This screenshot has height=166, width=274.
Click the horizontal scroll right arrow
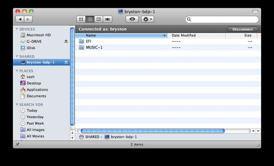(x=258, y=131)
